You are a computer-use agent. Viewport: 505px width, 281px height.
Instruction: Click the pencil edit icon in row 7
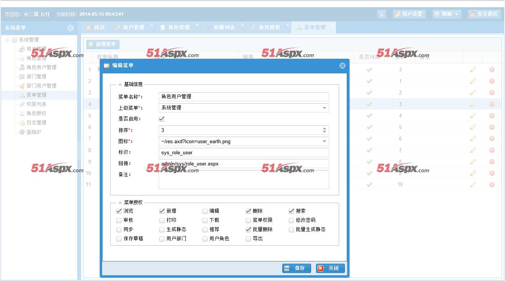[473, 139]
